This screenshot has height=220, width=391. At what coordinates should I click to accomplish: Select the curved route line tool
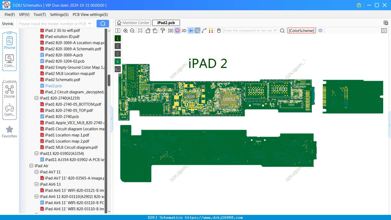coord(204,31)
